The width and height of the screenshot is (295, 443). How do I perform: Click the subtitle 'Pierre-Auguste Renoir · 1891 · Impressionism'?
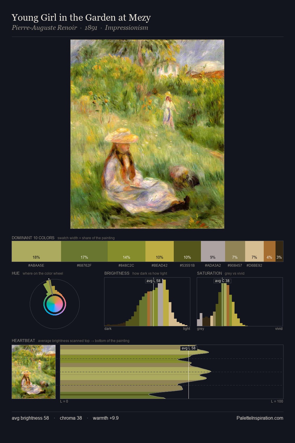pos(80,28)
